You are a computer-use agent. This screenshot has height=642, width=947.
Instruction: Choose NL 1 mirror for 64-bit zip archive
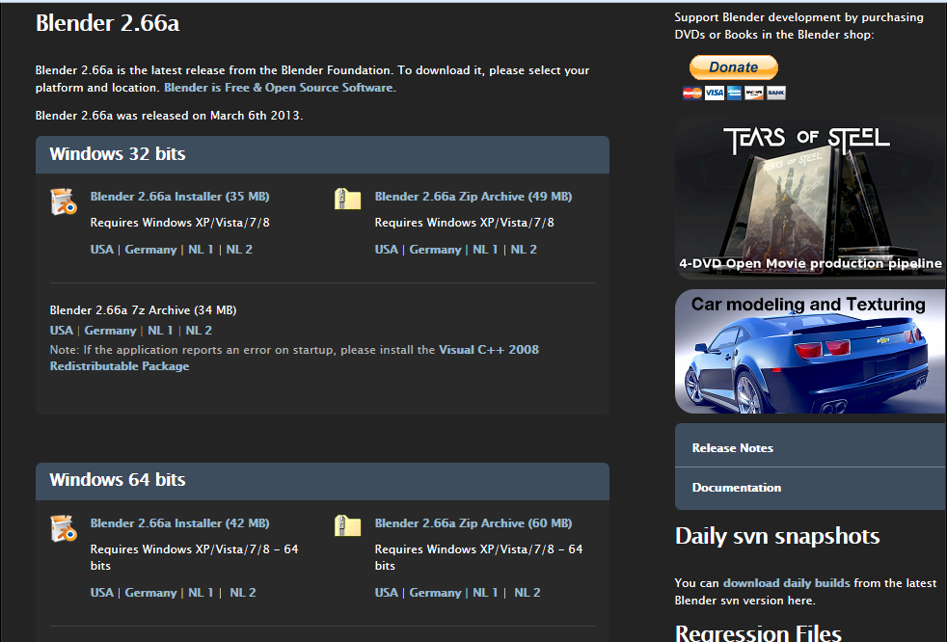[x=486, y=593]
